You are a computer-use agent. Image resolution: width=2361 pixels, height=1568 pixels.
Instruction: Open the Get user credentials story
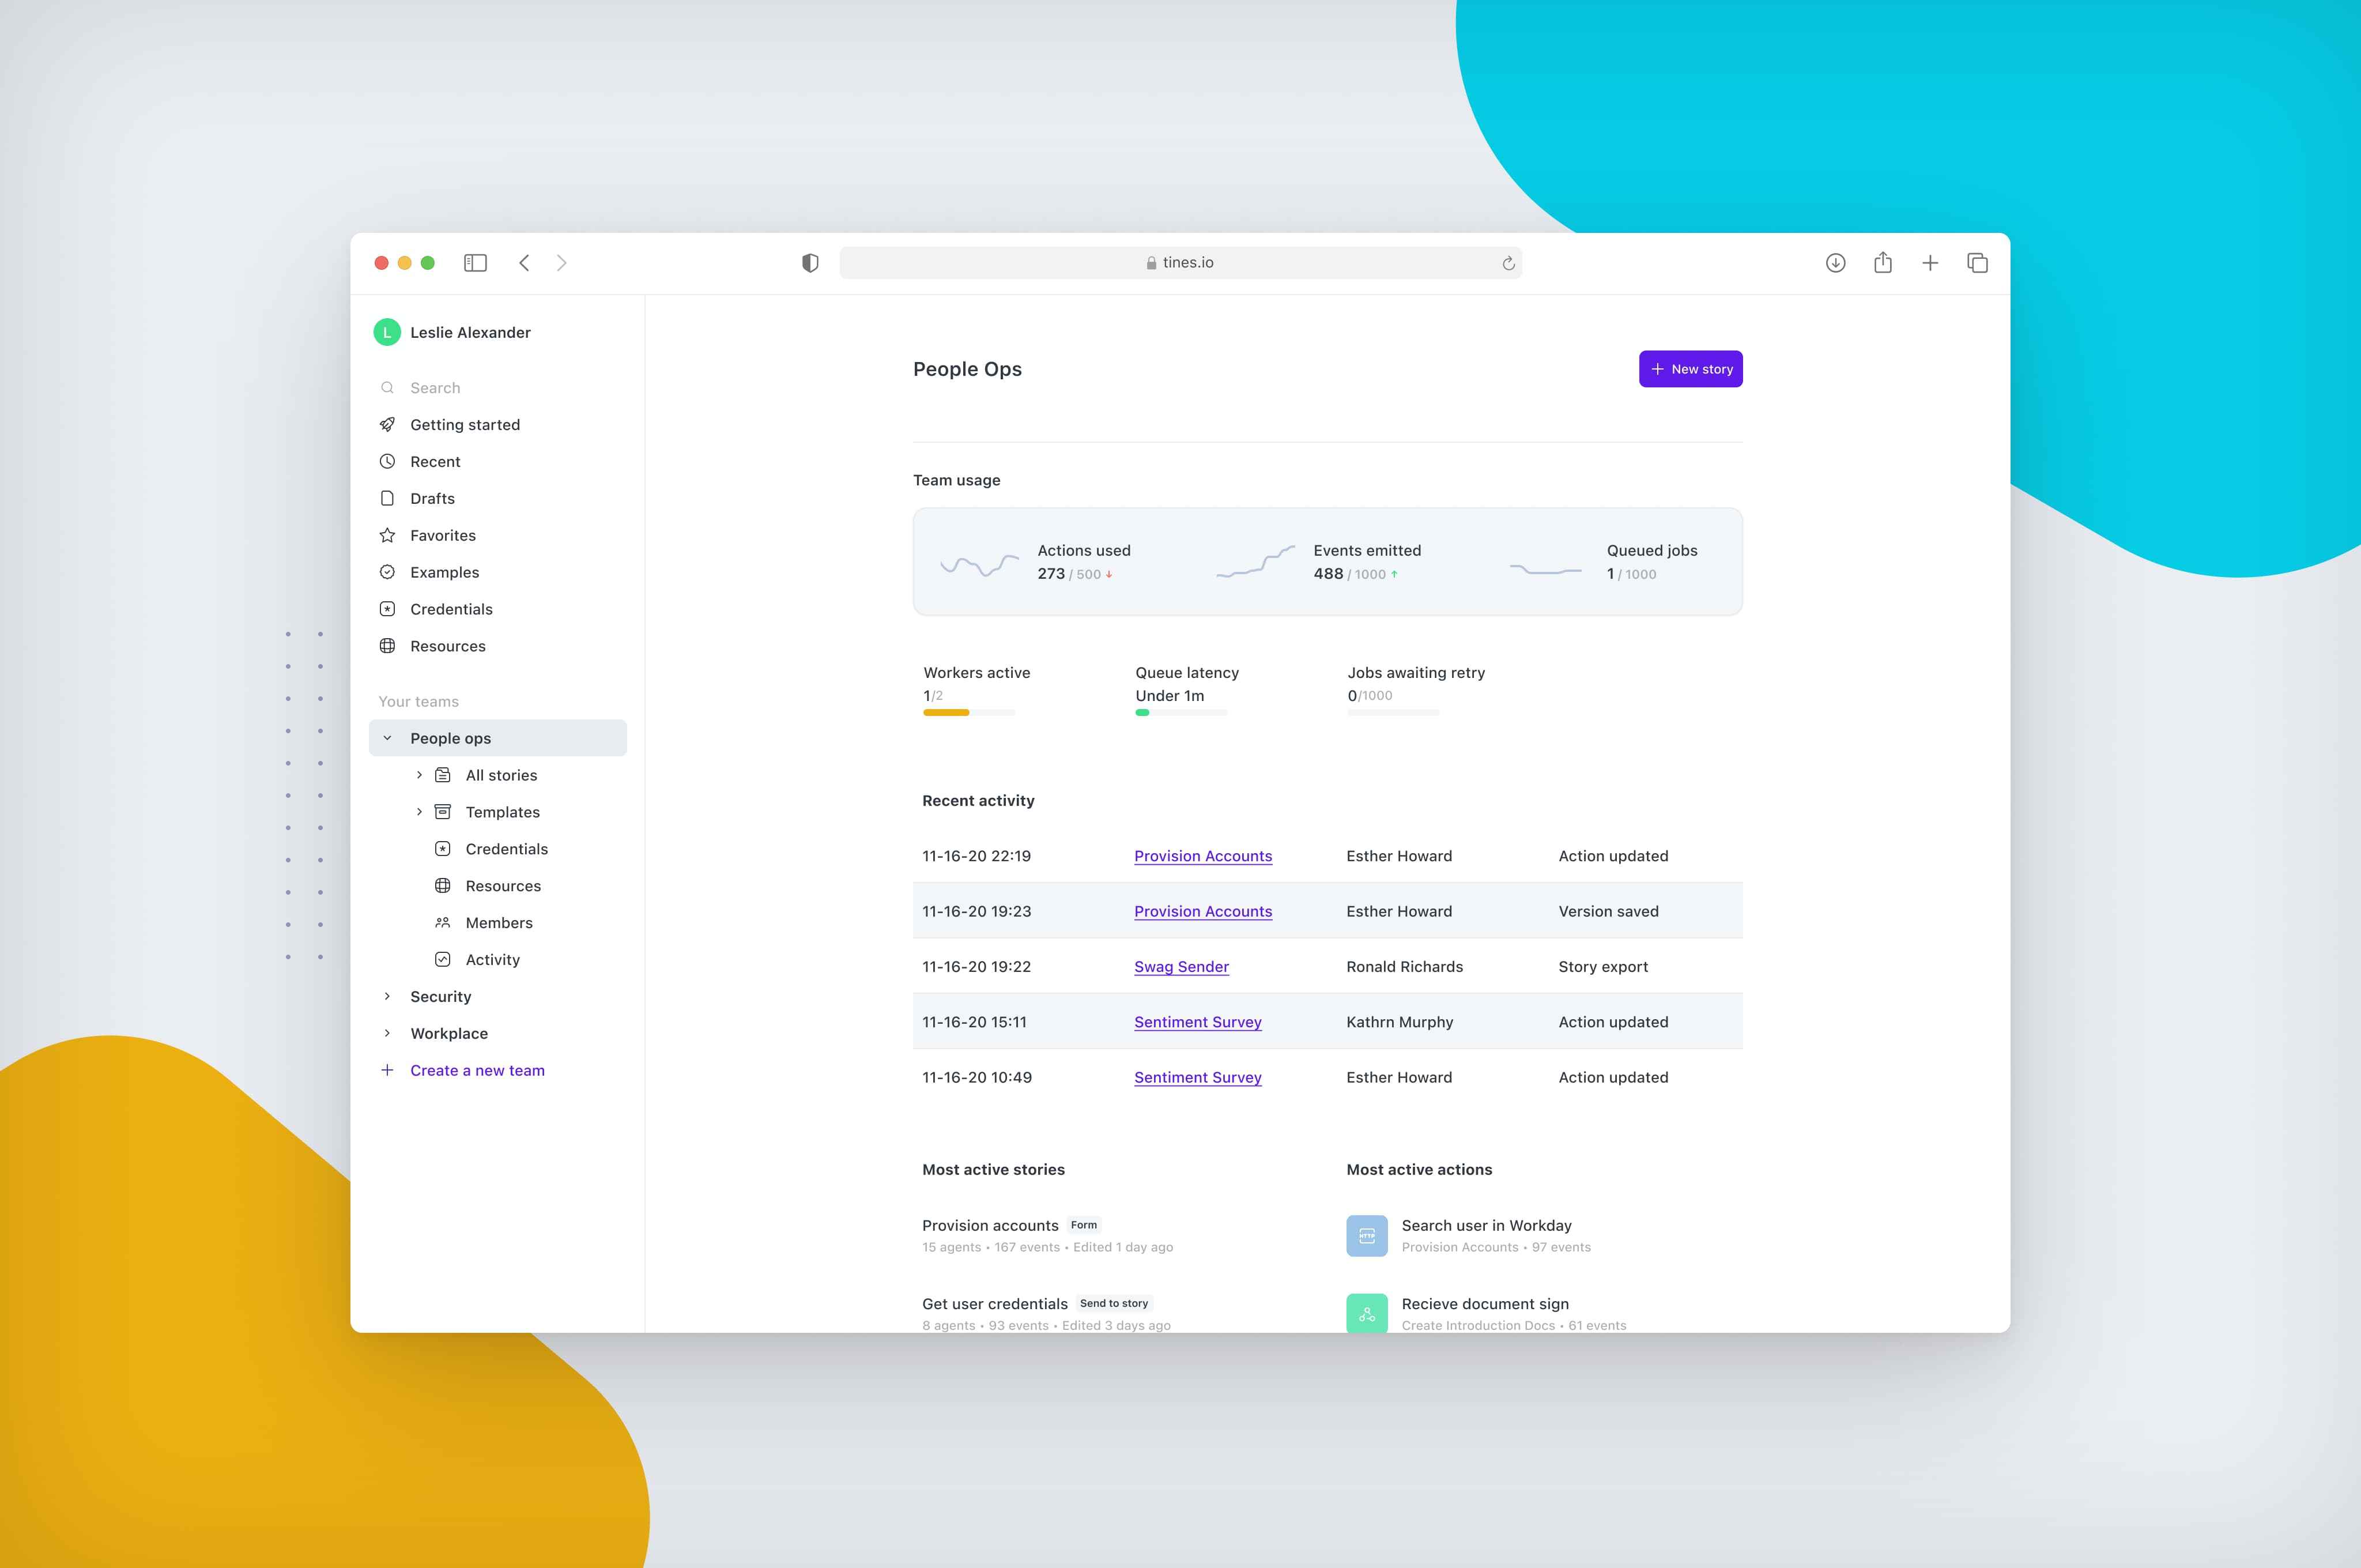995,1304
